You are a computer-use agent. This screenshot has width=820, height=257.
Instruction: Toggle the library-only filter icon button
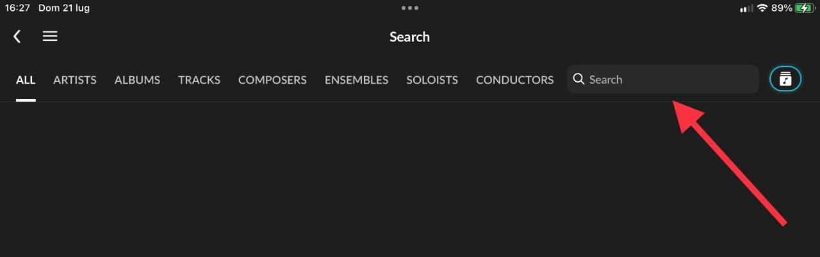coord(785,79)
